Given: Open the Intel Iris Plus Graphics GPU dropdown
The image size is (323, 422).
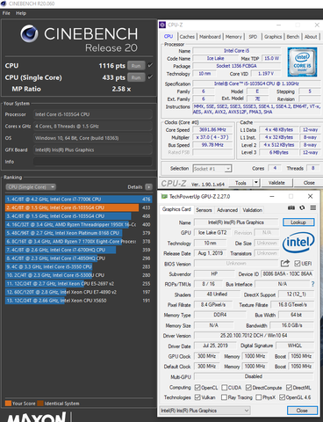Looking at the screenshot, I should pos(205,411).
